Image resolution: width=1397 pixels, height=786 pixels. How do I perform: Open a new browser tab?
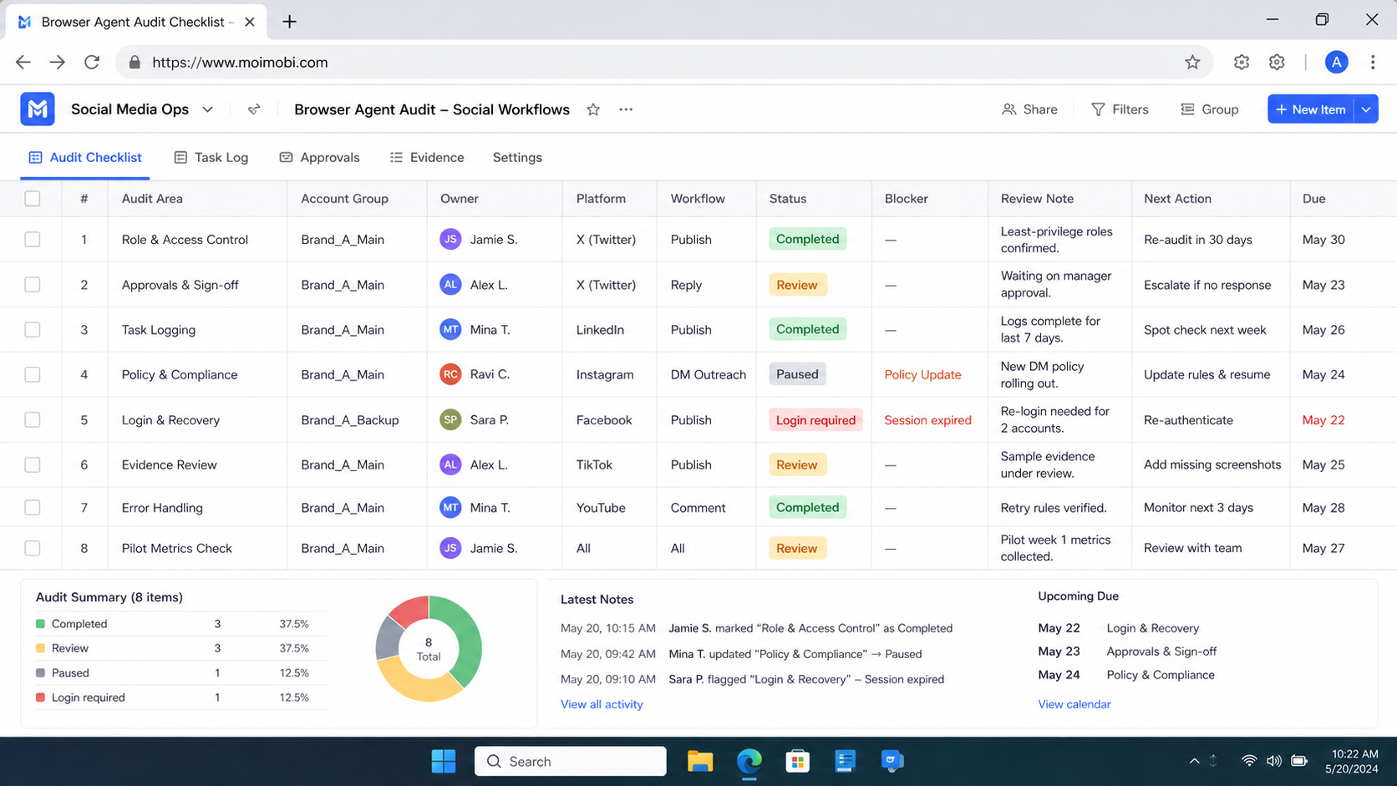(289, 22)
